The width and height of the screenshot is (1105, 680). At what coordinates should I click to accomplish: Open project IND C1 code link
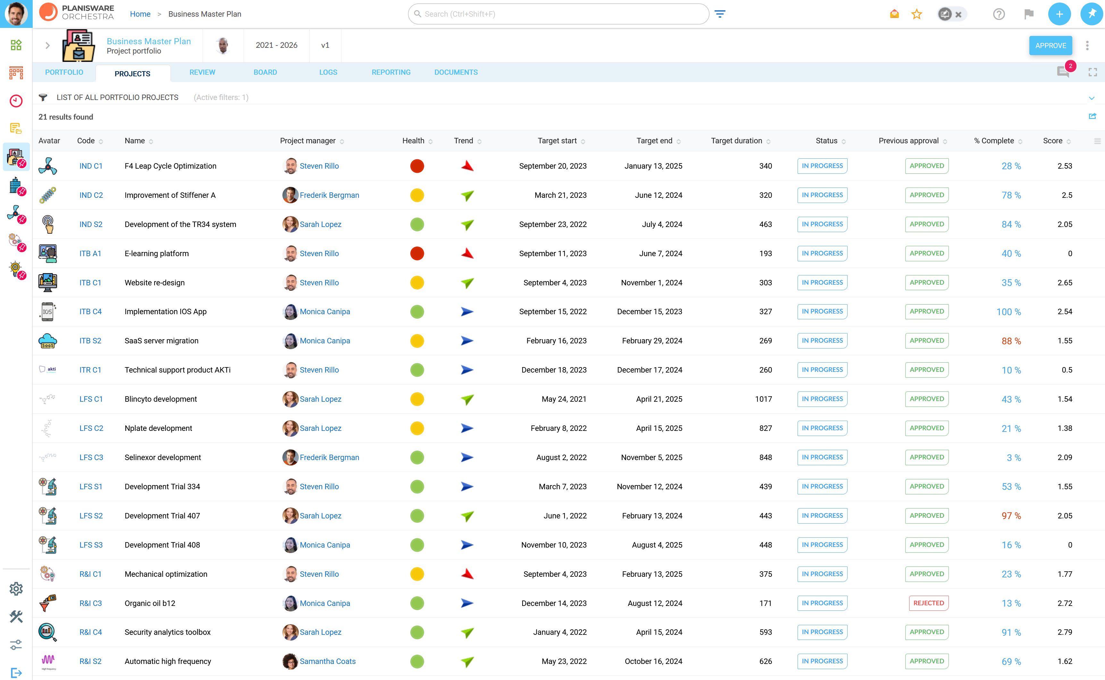(x=91, y=166)
